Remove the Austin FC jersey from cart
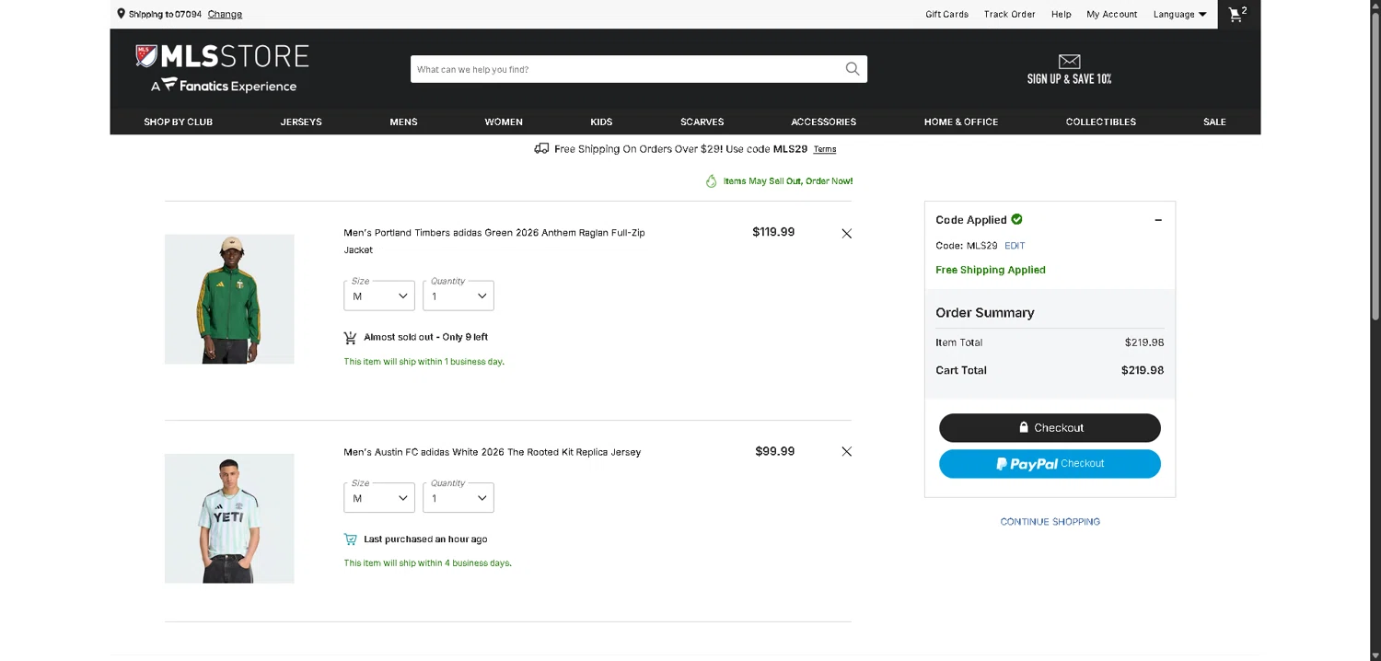This screenshot has height=661, width=1381. click(847, 452)
